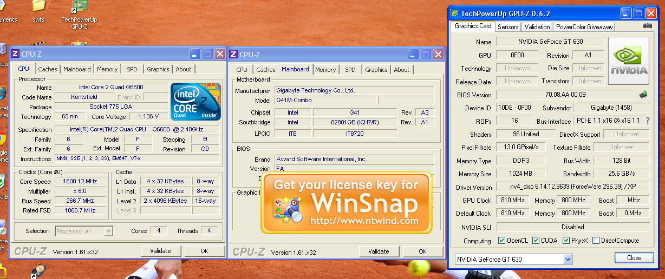Switch to Sensors tab in GPU-Z

[508, 27]
